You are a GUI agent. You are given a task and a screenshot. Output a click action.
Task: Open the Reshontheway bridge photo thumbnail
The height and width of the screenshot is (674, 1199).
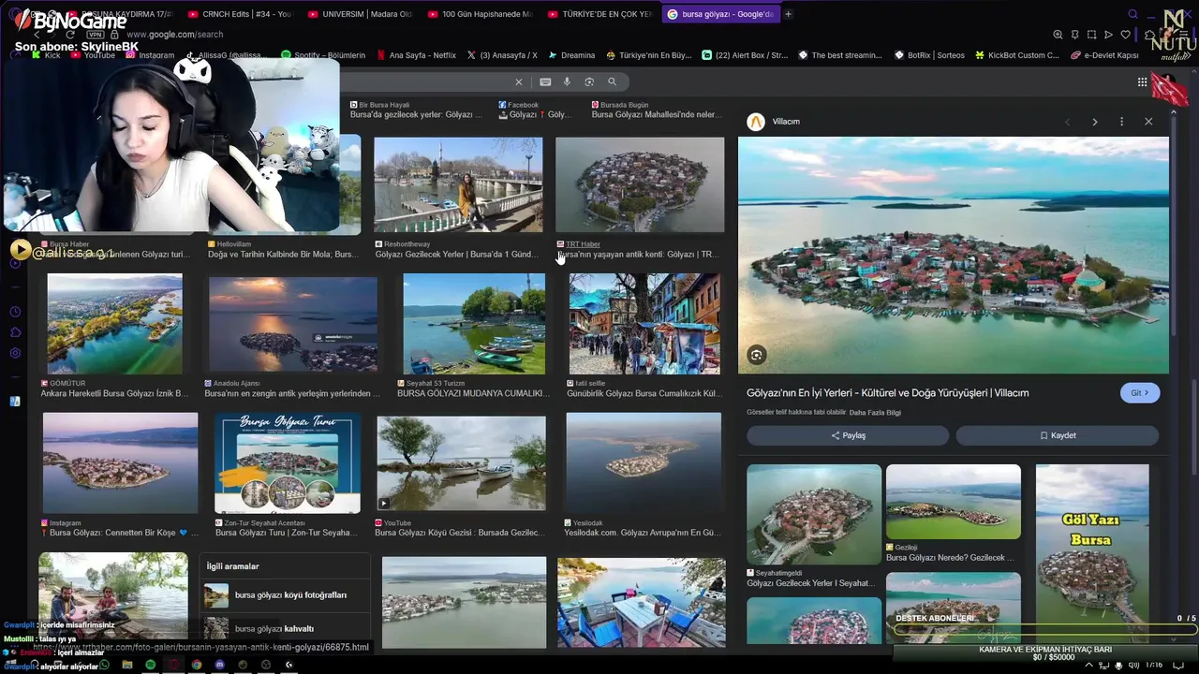coord(458,185)
